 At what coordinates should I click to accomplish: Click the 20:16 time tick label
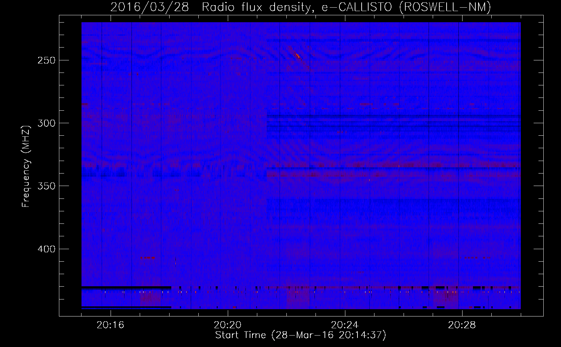[x=110, y=325]
